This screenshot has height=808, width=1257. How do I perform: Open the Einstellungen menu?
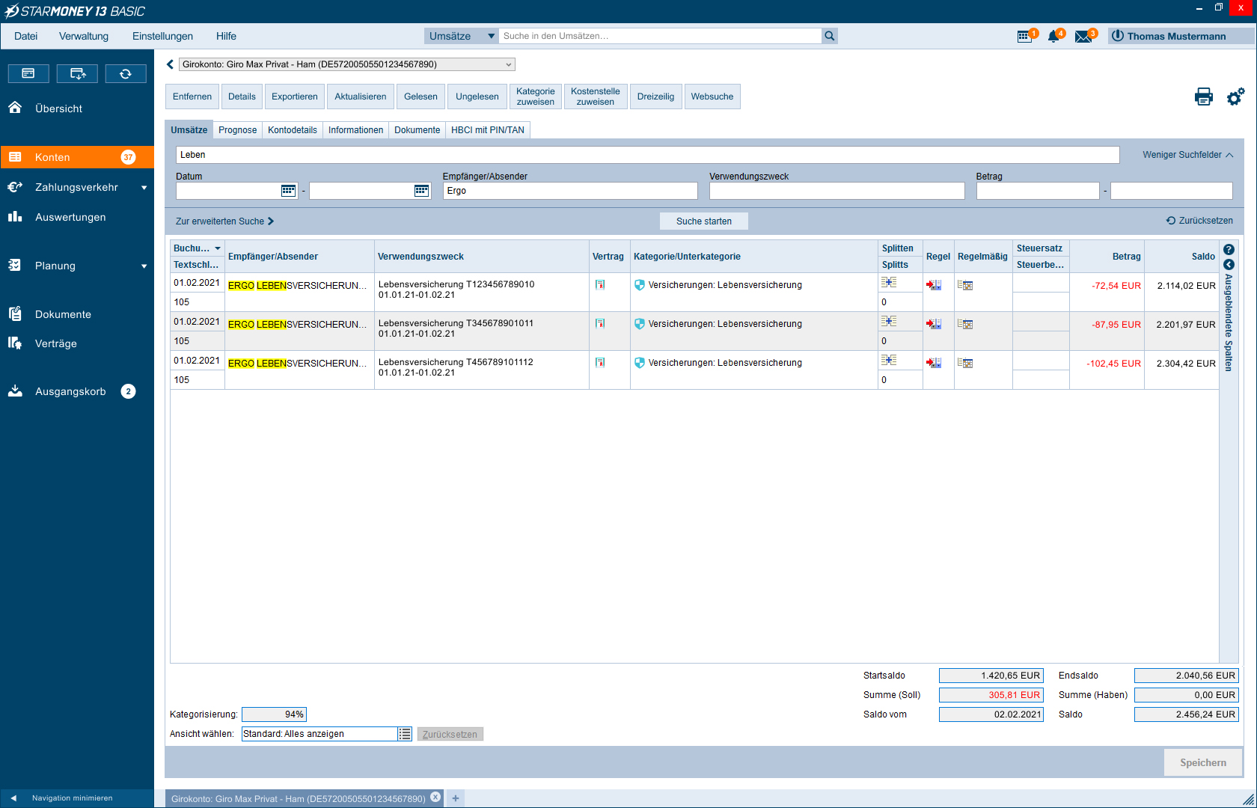[x=162, y=36]
